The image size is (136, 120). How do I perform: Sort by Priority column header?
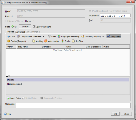pos(11,47)
